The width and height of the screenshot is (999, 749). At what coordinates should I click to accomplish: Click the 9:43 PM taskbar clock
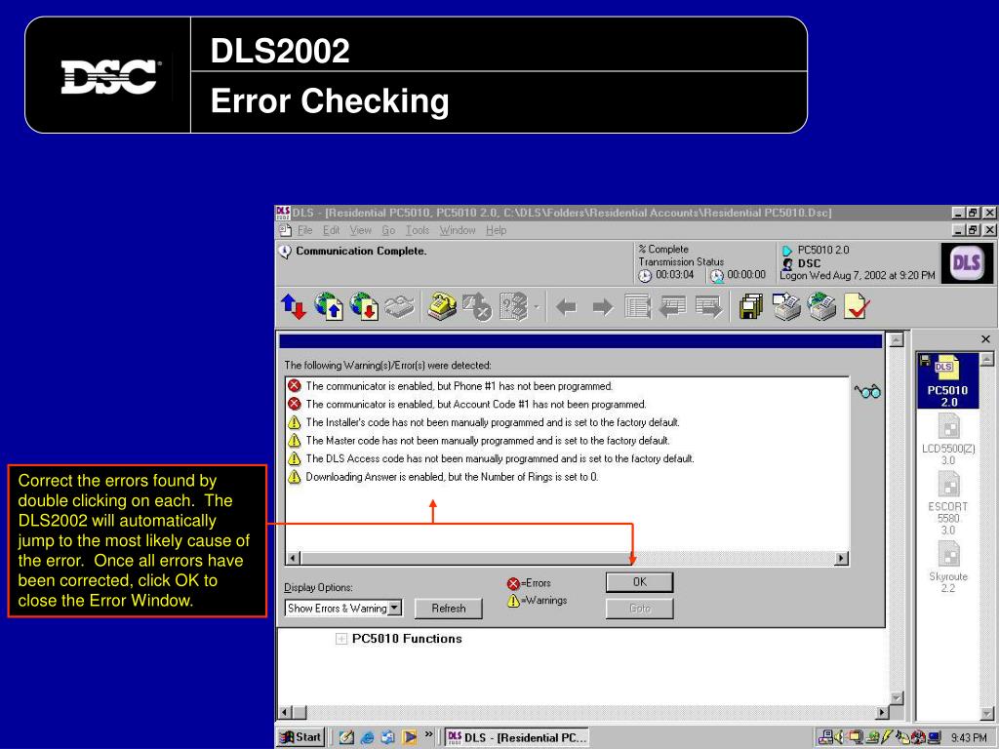tap(969, 737)
